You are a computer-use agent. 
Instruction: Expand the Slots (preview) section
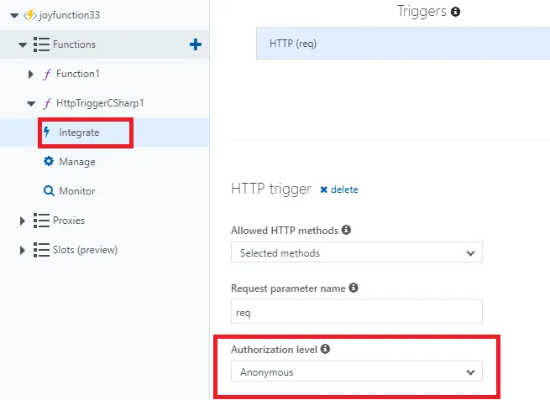(x=23, y=250)
